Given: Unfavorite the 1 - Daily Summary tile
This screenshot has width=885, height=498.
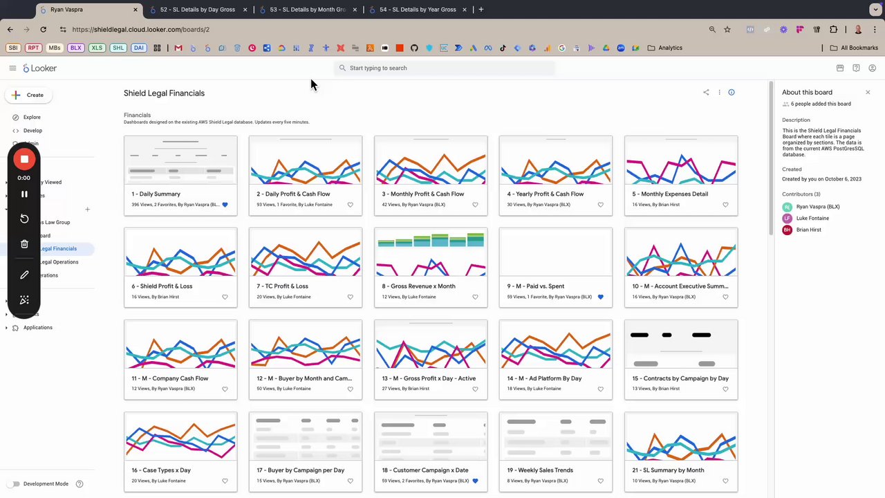Looking at the screenshot, I should tap(225, 205).
